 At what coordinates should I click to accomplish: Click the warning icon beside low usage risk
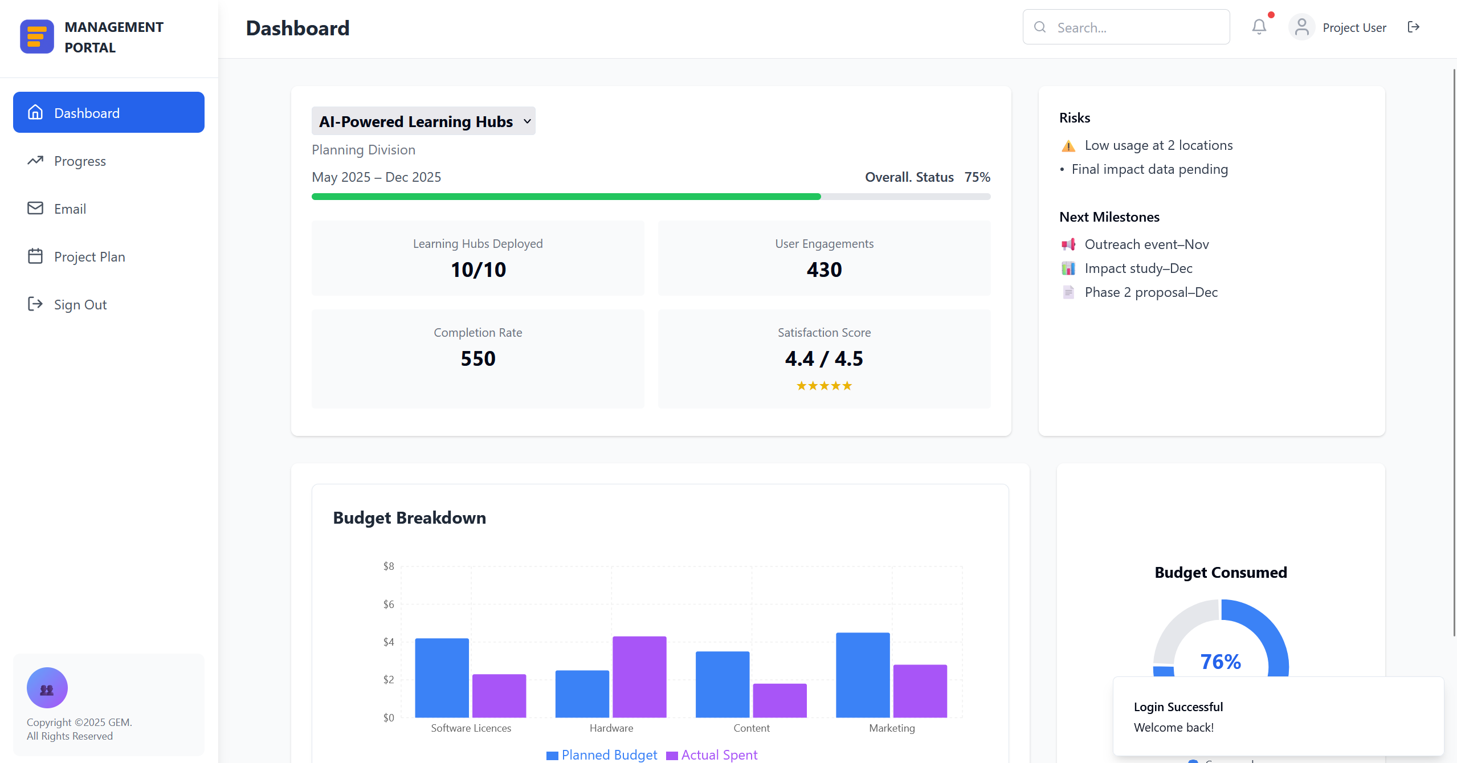1067,145
